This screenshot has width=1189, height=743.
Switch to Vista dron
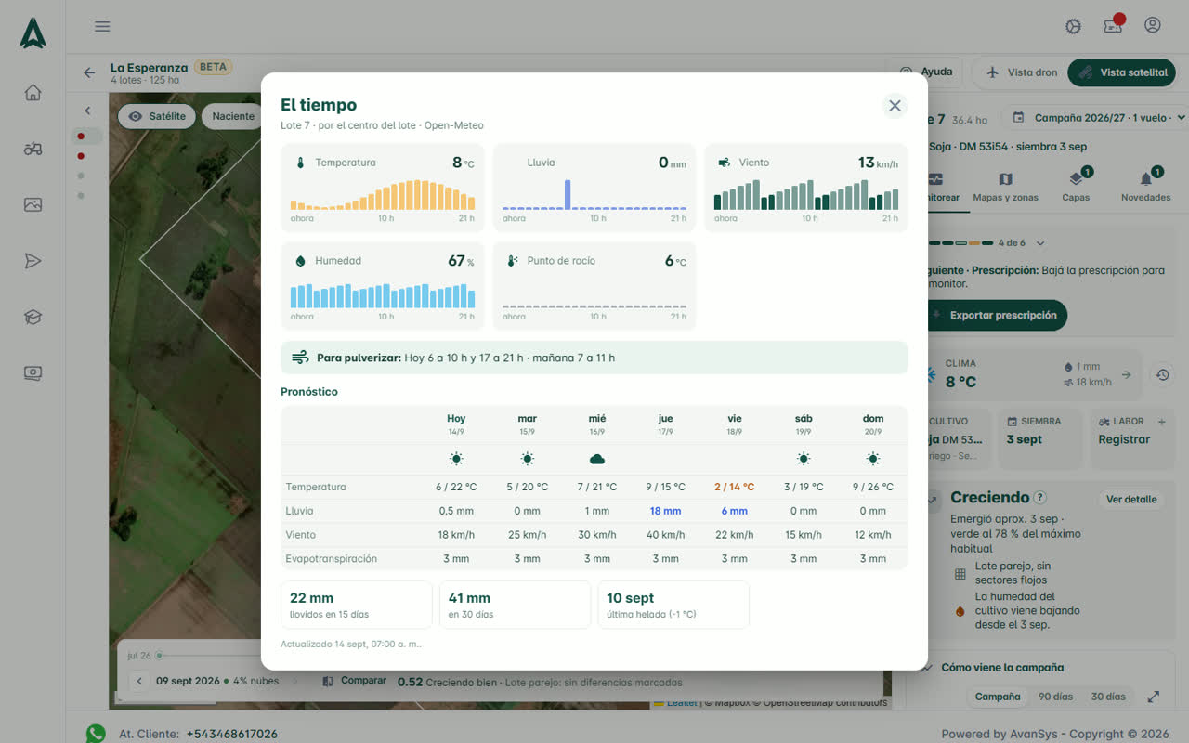tap(1022, 72)
